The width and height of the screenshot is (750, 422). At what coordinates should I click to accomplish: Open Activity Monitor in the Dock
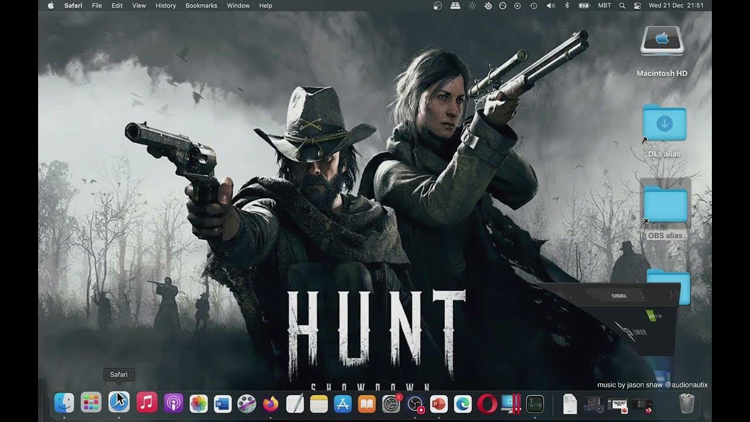[x=535, y=403]
